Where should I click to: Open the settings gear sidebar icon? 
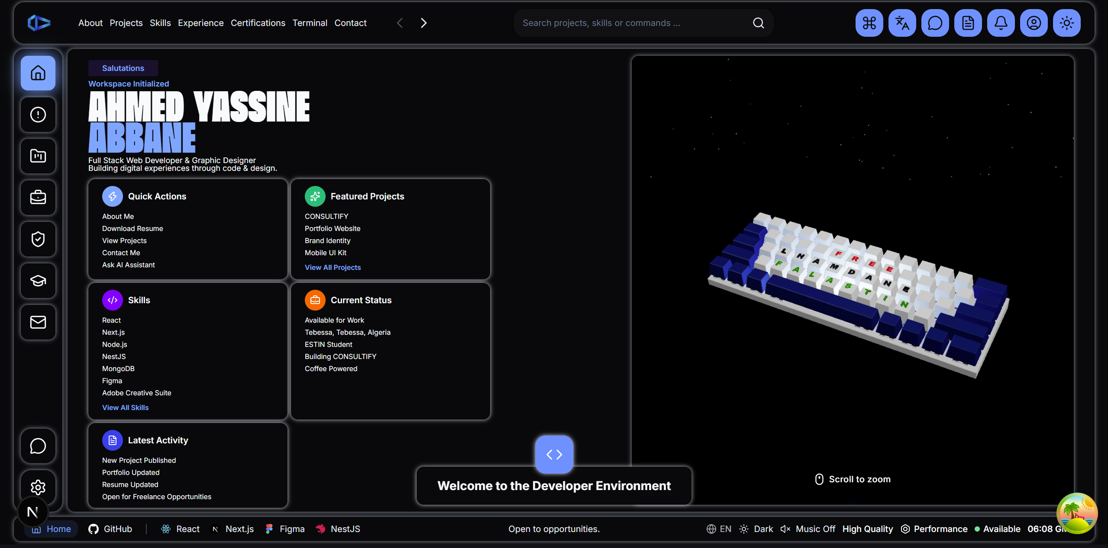point(38,487)
